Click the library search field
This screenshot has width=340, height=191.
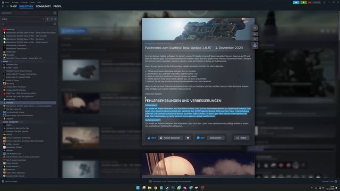(27, 24)
